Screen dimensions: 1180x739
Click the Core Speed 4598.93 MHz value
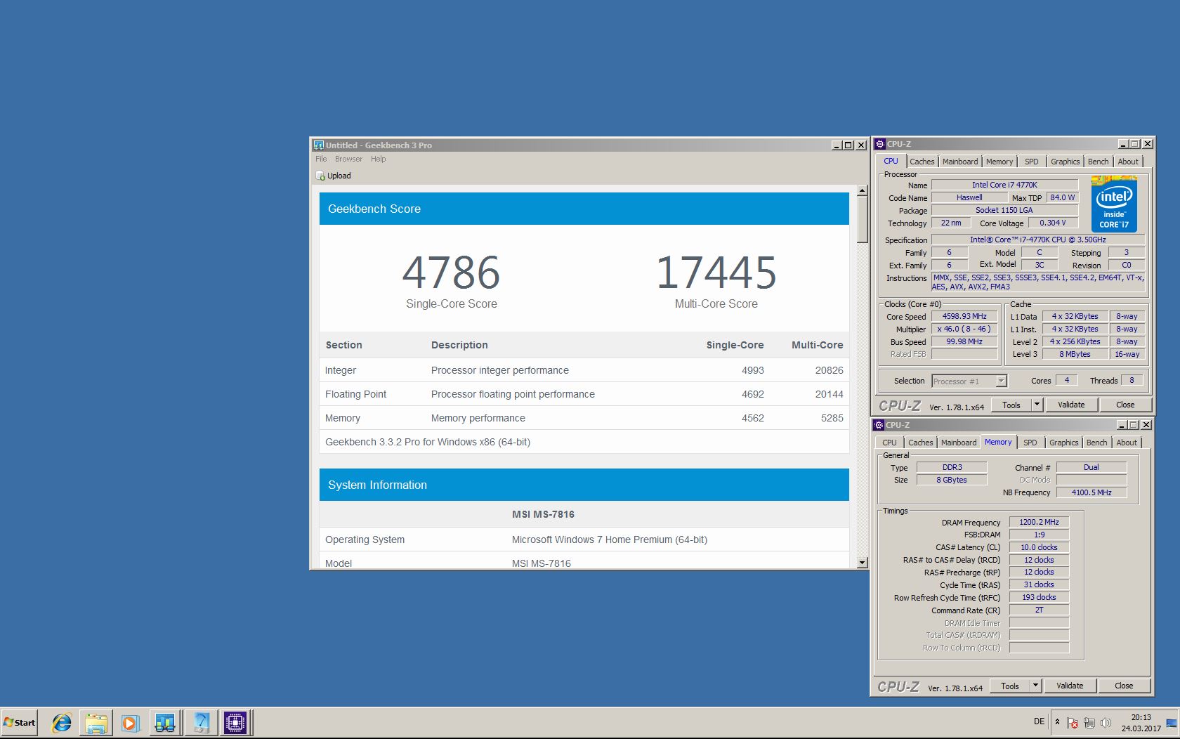[964, 316]
